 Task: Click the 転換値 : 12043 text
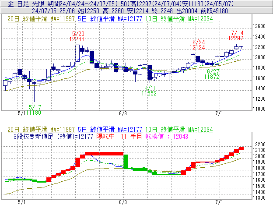point(167,136)
